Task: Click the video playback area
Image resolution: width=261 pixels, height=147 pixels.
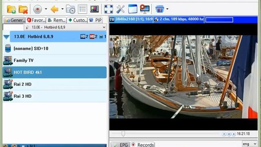Action: pos(184,77)
